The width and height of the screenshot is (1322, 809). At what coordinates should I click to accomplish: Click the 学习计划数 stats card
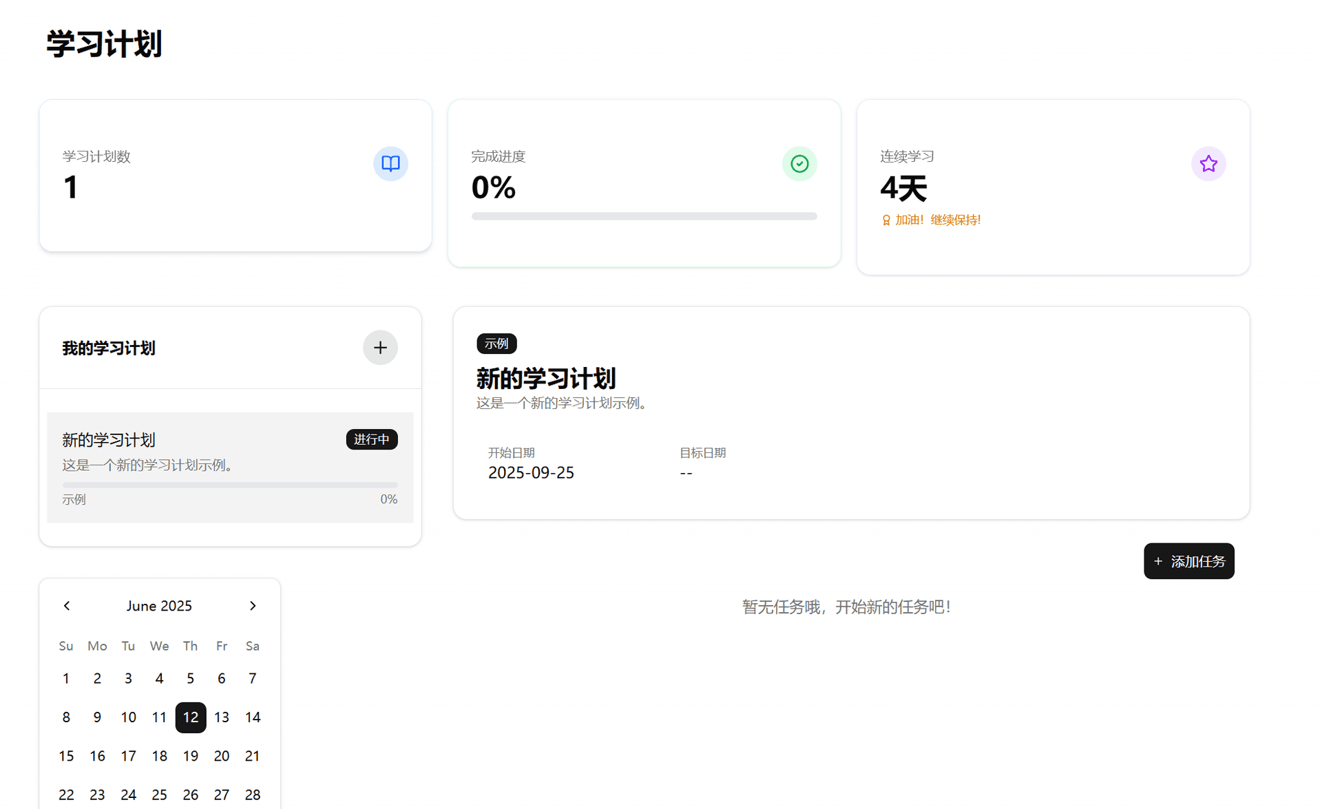(x=235, y=176)
